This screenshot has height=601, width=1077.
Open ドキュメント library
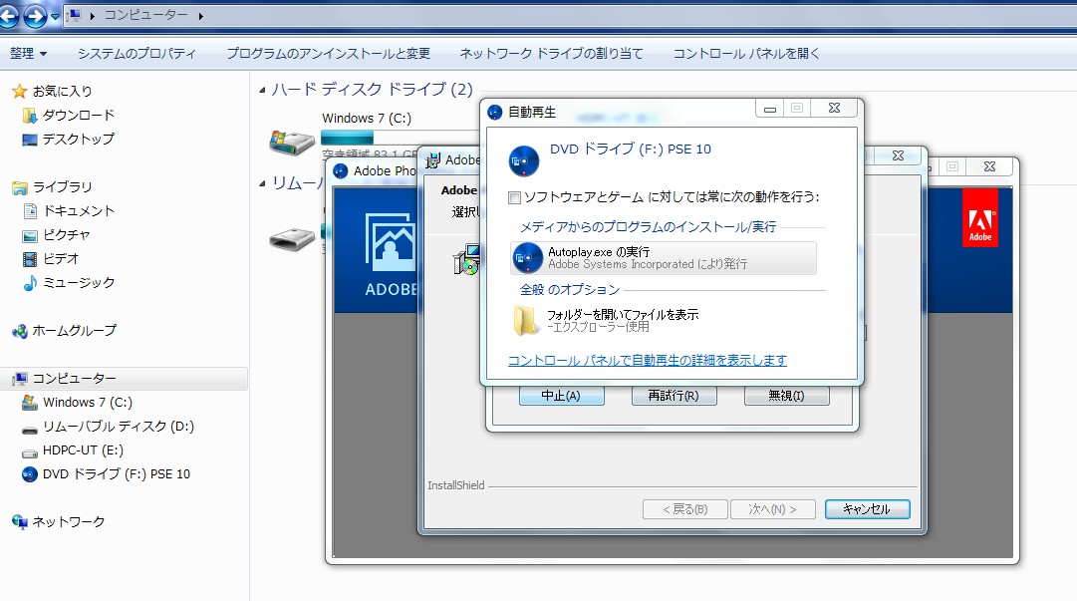click(79, 211)
